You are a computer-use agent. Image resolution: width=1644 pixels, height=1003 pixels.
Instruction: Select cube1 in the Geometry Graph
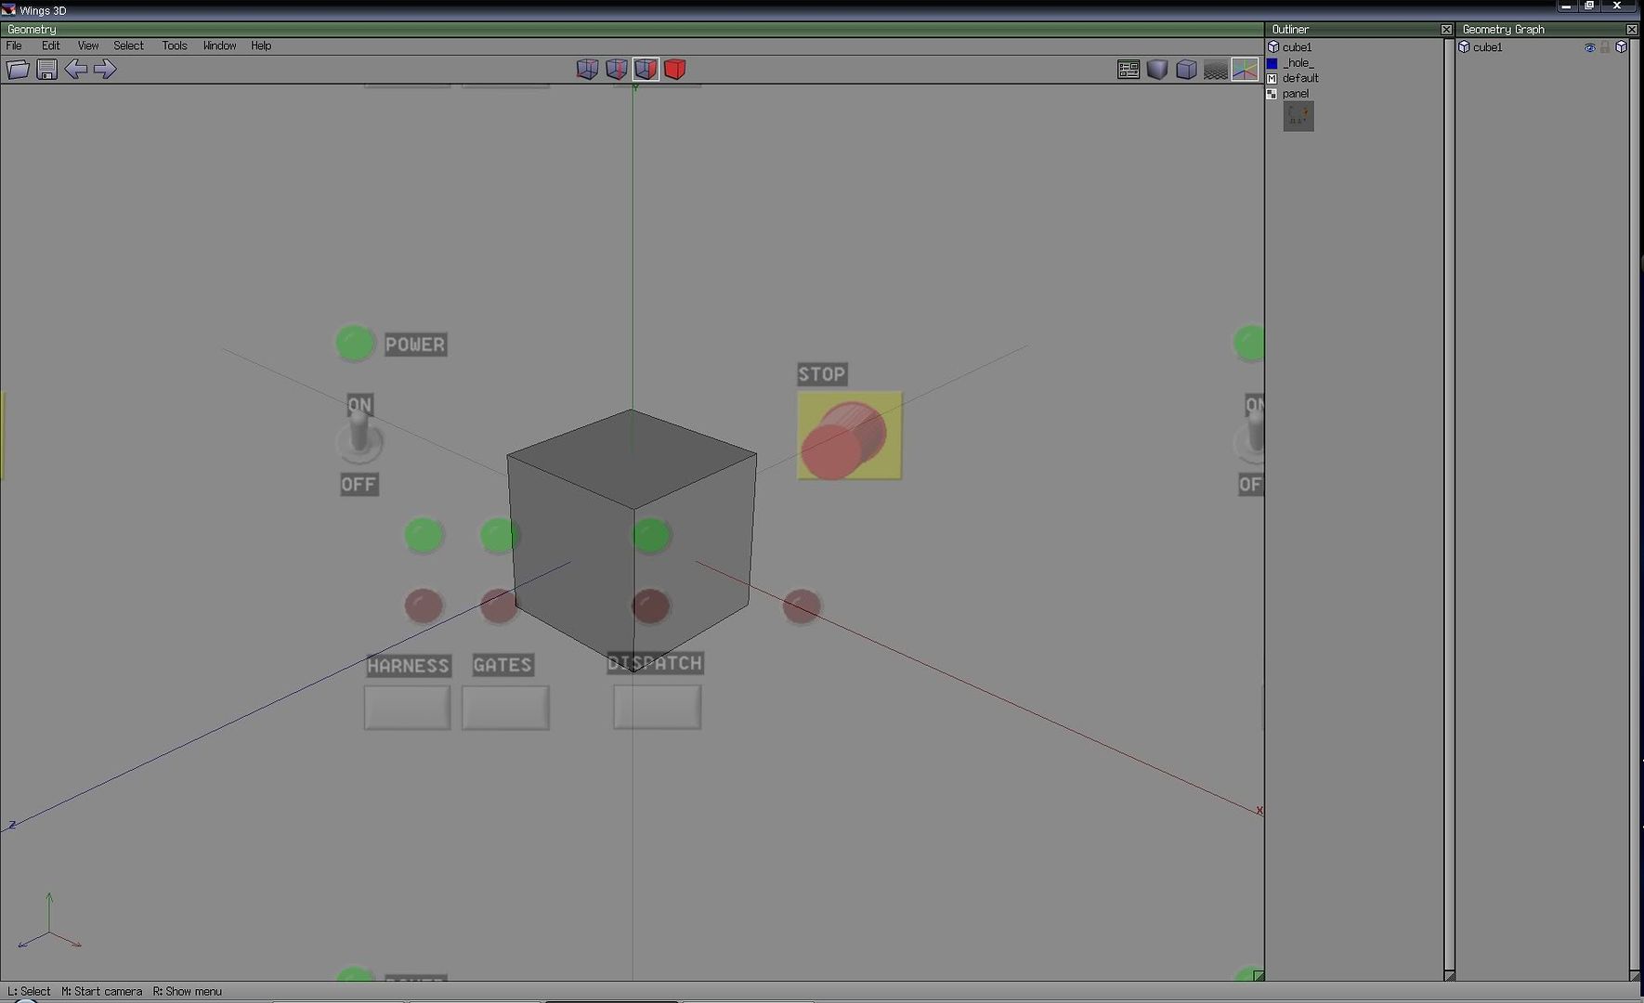pyautogui.click(x=1487, y=47)
